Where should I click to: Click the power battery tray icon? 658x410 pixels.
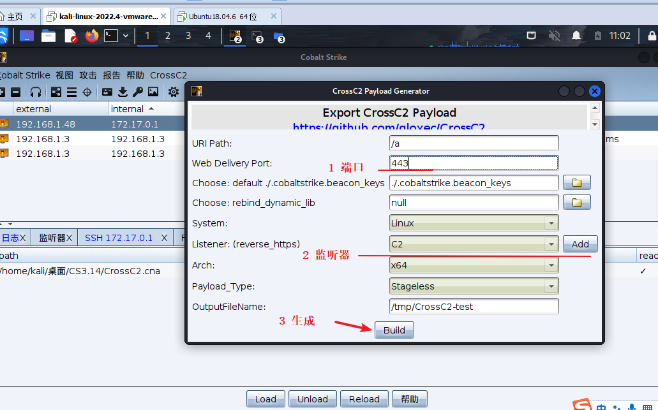[x=598, y=36]
